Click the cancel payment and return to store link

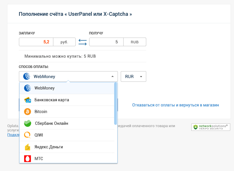coord(175,105)
